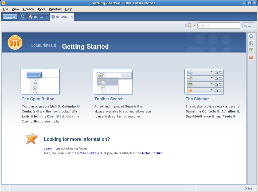Close the はじめに tab

(72, 17)
